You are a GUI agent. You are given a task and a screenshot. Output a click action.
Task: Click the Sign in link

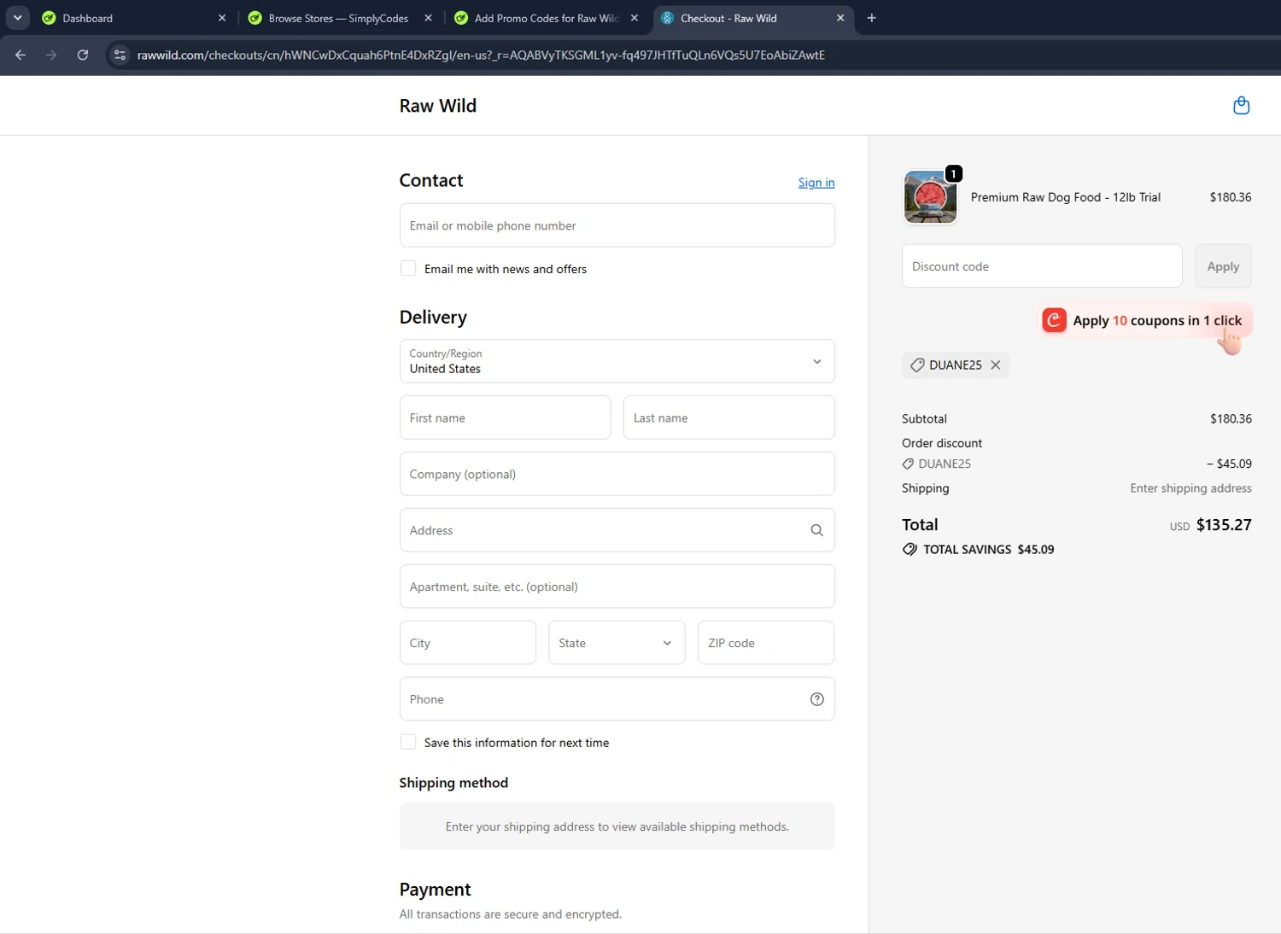coord(816,183)
